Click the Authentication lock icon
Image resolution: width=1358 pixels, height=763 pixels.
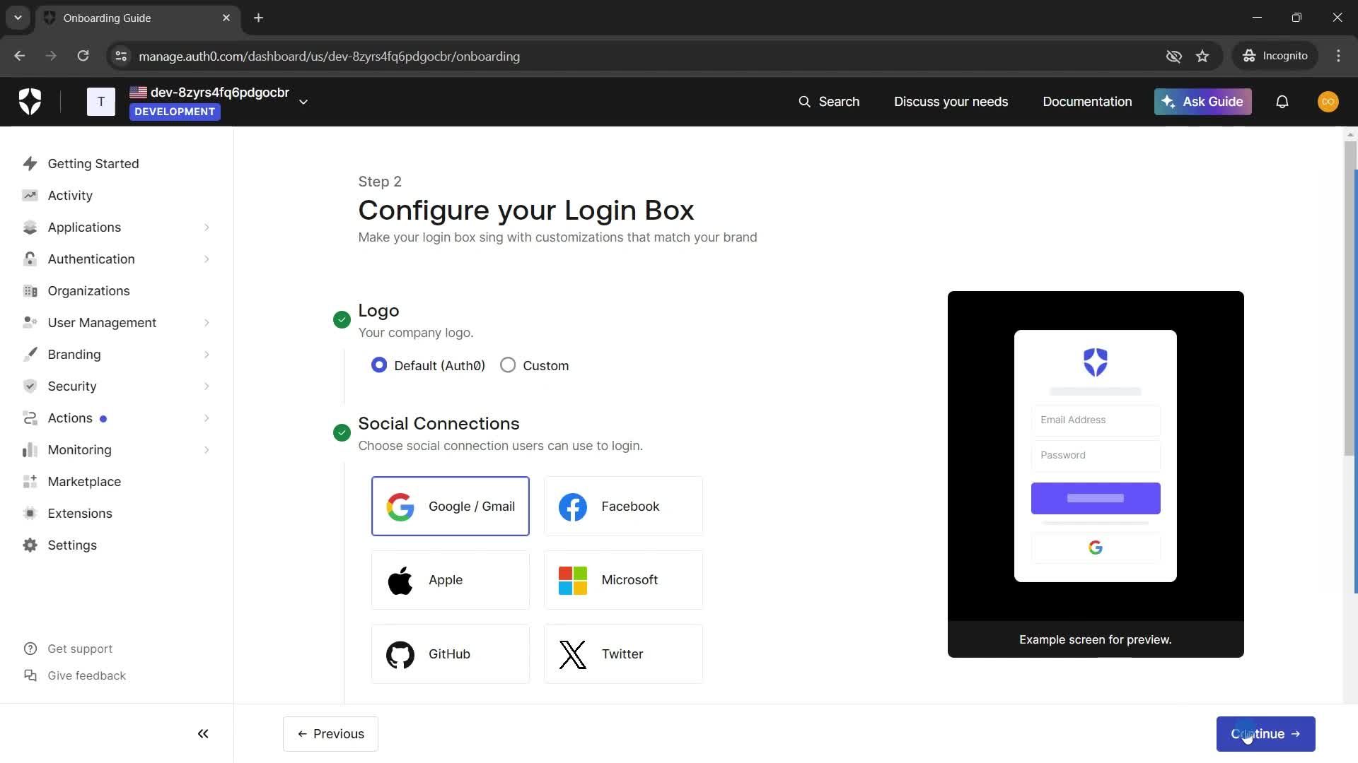(30, 259)
